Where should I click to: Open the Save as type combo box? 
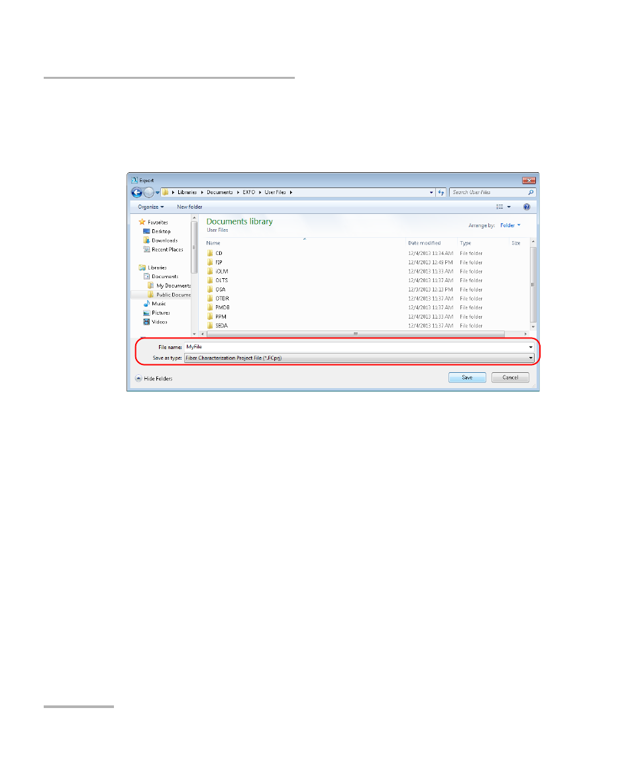pos(359,358)
